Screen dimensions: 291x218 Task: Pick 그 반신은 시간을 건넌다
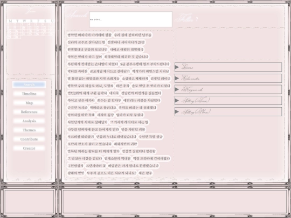pyautogui.click(x=85, y=158)
